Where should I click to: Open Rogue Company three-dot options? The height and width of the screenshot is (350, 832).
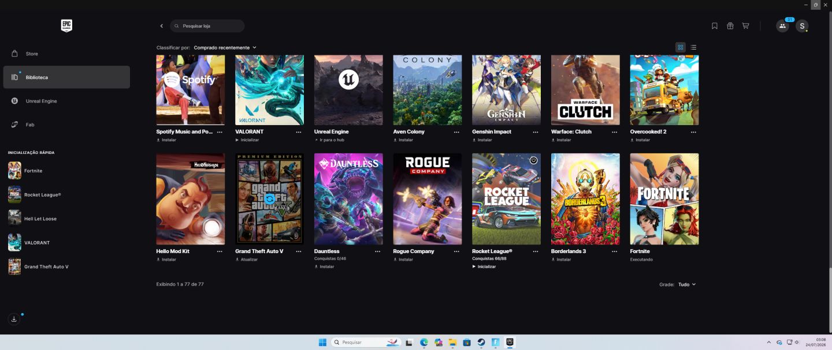[456, 251]
